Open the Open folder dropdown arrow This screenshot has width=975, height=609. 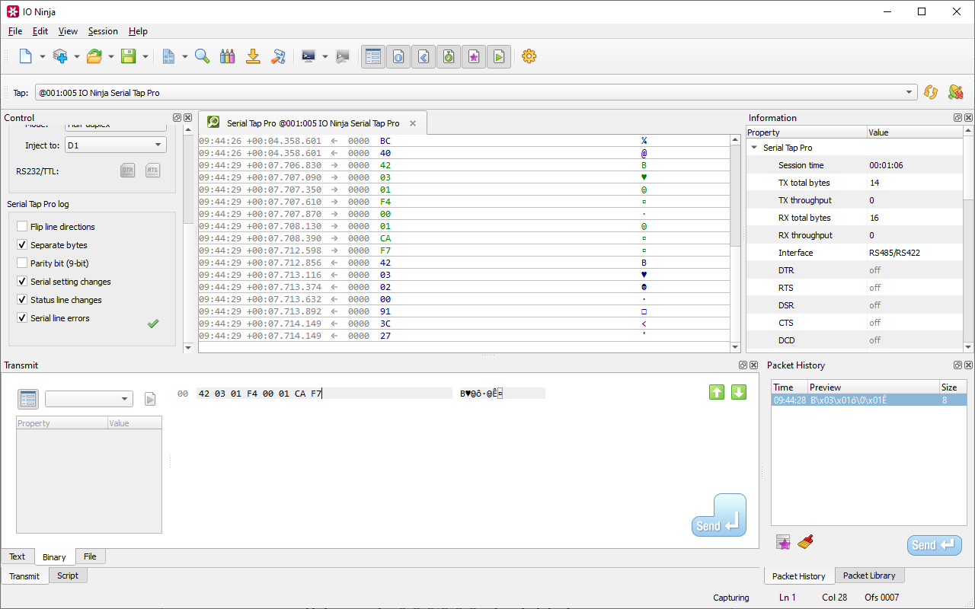pyautogui.click(x=110, y=56)
